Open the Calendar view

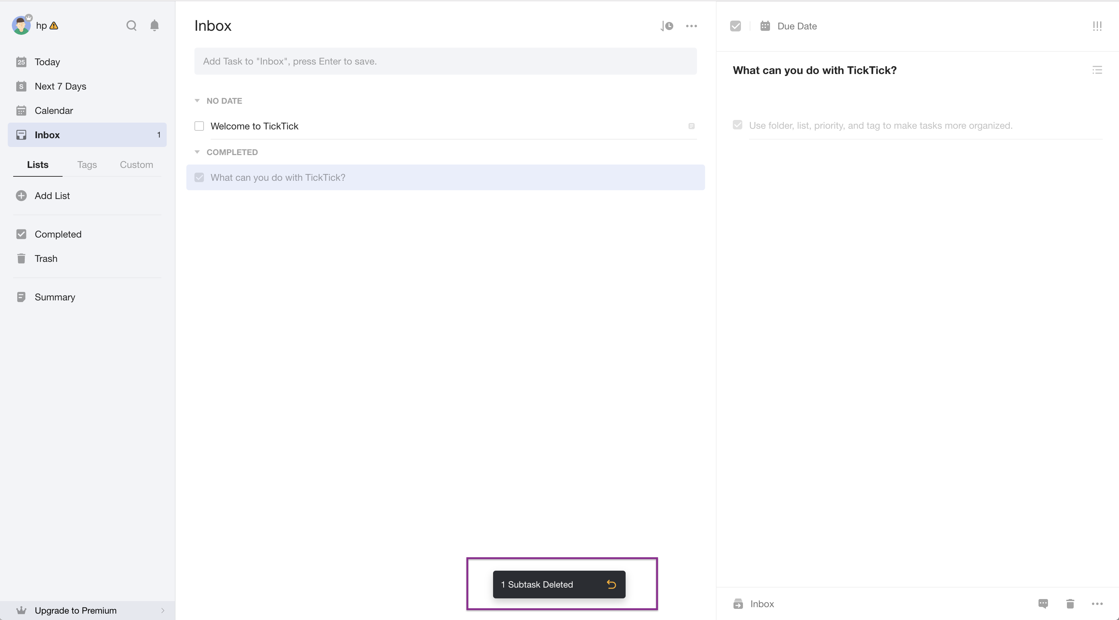[87, 110]
